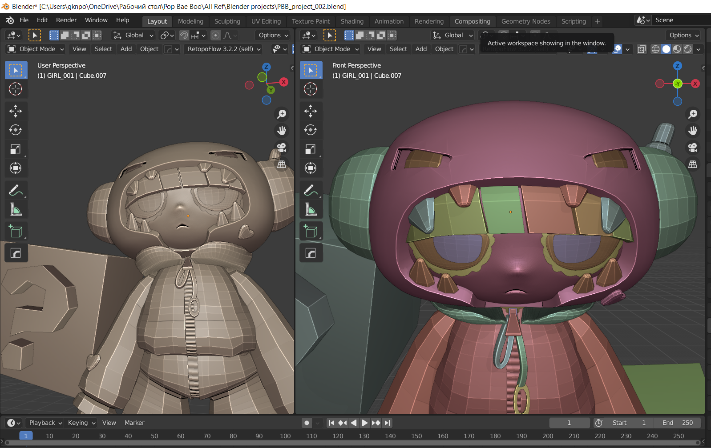Switch to the UV Editing workspace tab
The image size is (711, 448).
coord(266,21)
